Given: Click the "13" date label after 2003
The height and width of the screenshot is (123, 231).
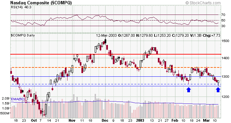Looking at the screenshot, I should click(152, 120).
